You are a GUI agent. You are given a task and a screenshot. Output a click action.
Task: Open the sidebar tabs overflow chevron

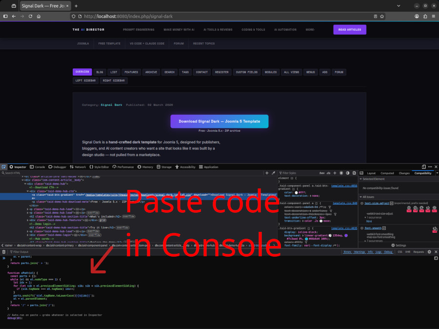(437, 173)
